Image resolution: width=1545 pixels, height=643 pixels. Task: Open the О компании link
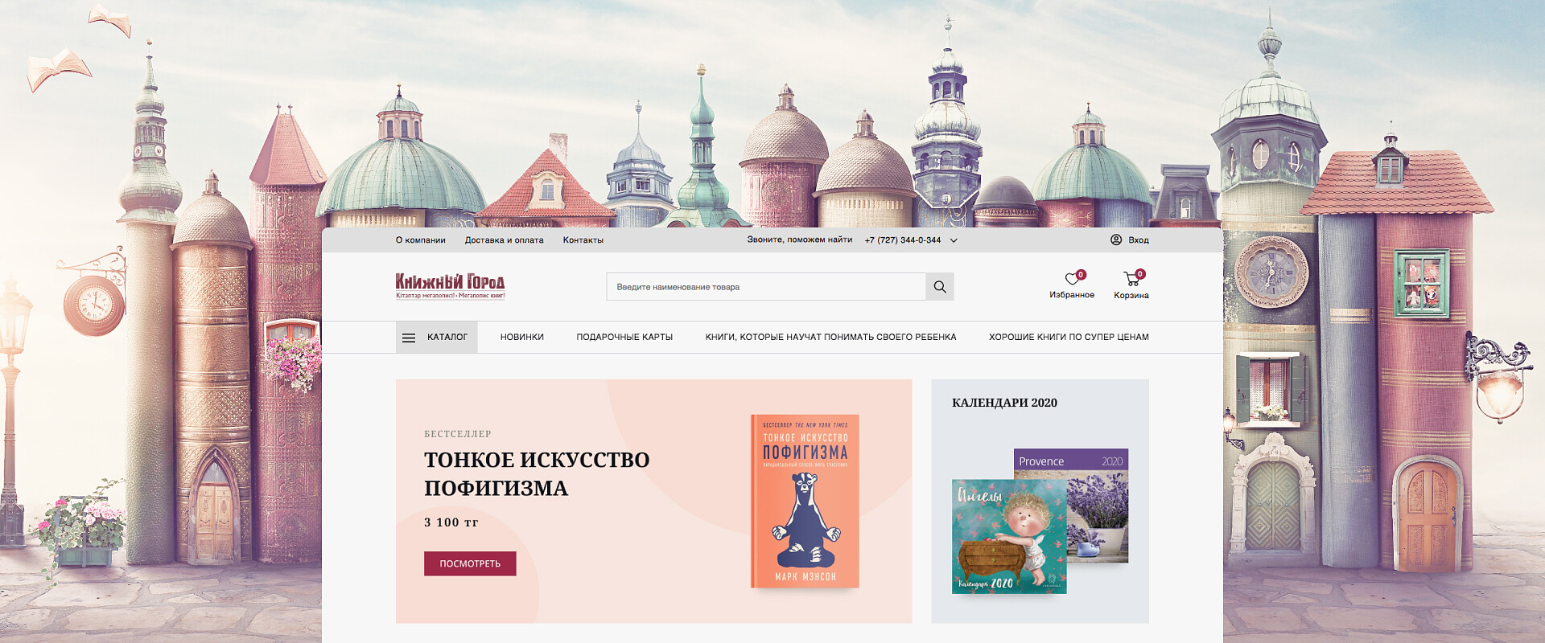pyautogui.click(x=420, y=240)
